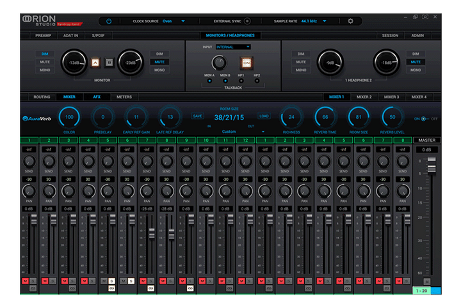
Task: Click the Room Size 38/21/15 display
Action: (x=229, y=118)
